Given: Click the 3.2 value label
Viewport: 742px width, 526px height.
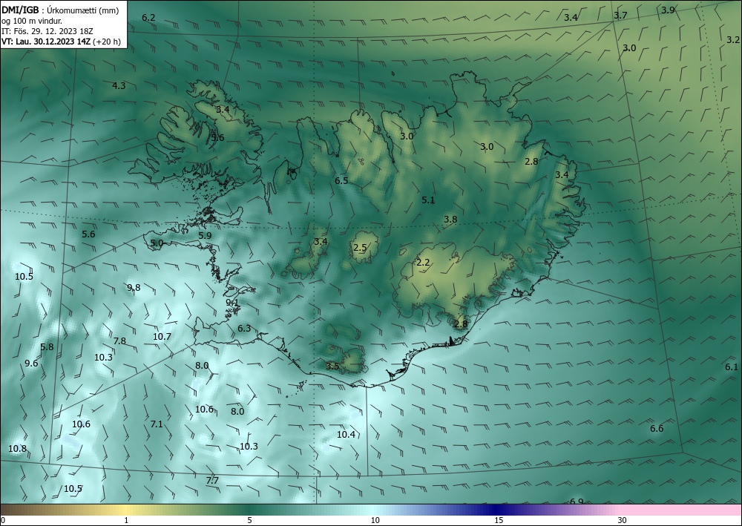Looking at the screenshot, I should click(x=733, y=39).
